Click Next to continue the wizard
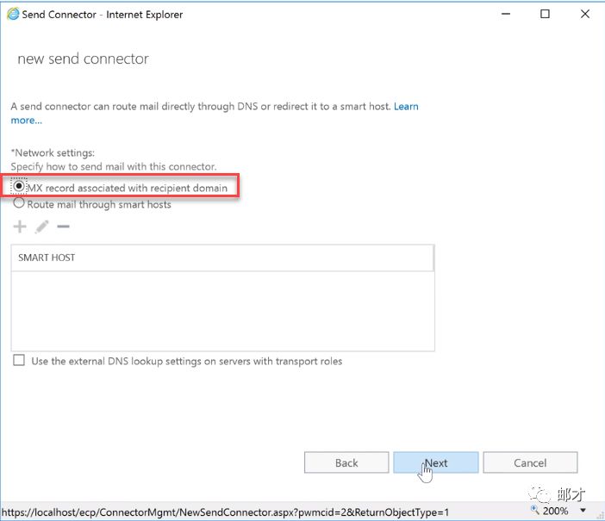Screen dimensions: 605x521 tap(435, 462)
